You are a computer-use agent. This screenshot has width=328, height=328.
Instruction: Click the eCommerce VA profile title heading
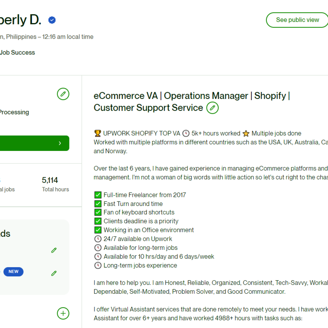pyautogui.click(x=192, y=102)
